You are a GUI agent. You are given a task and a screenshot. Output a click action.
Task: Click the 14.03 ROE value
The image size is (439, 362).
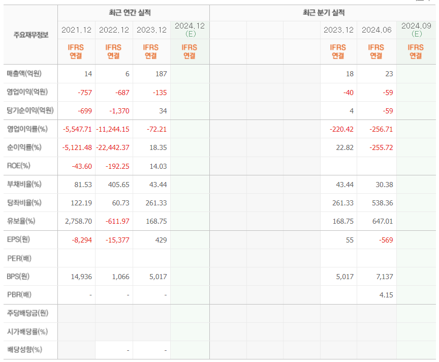coord(158,166)
